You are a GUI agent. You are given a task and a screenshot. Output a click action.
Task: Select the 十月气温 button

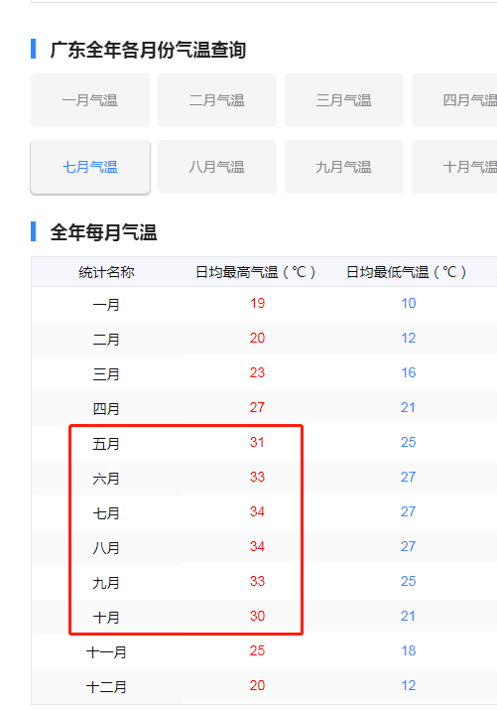tap(454, 167)
